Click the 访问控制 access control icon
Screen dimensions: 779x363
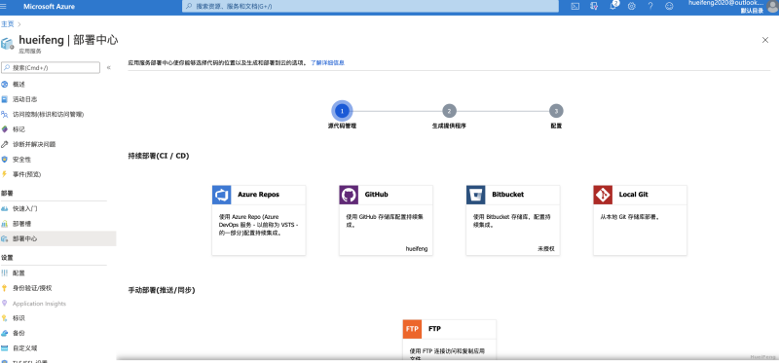(x=5, y=114)
